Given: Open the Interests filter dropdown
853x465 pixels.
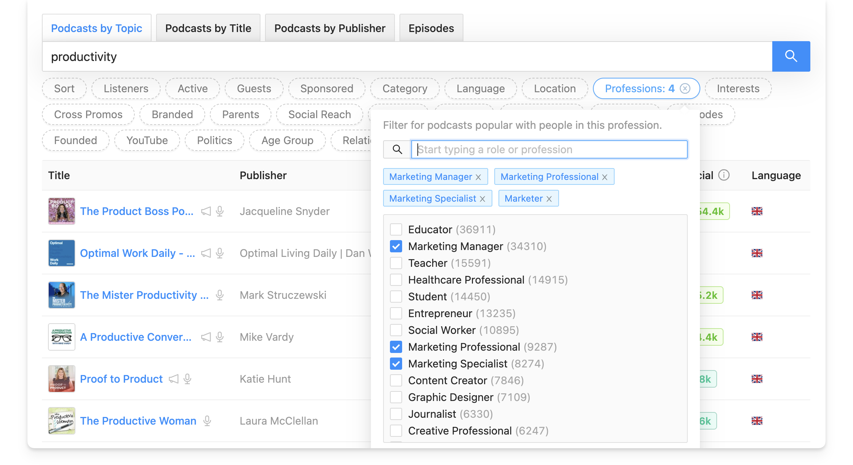Looking at the screenshot, I should pyautogui.click(x=738, y=88).
